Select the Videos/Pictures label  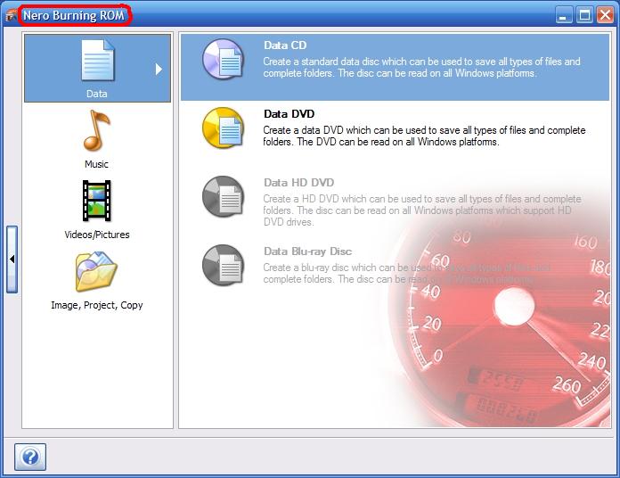[97, 235]
